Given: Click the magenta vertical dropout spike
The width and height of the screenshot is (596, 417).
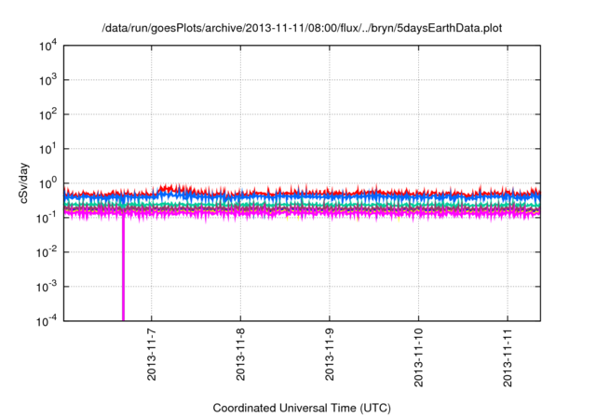Looking at the screenshot, I should point(123,270).
